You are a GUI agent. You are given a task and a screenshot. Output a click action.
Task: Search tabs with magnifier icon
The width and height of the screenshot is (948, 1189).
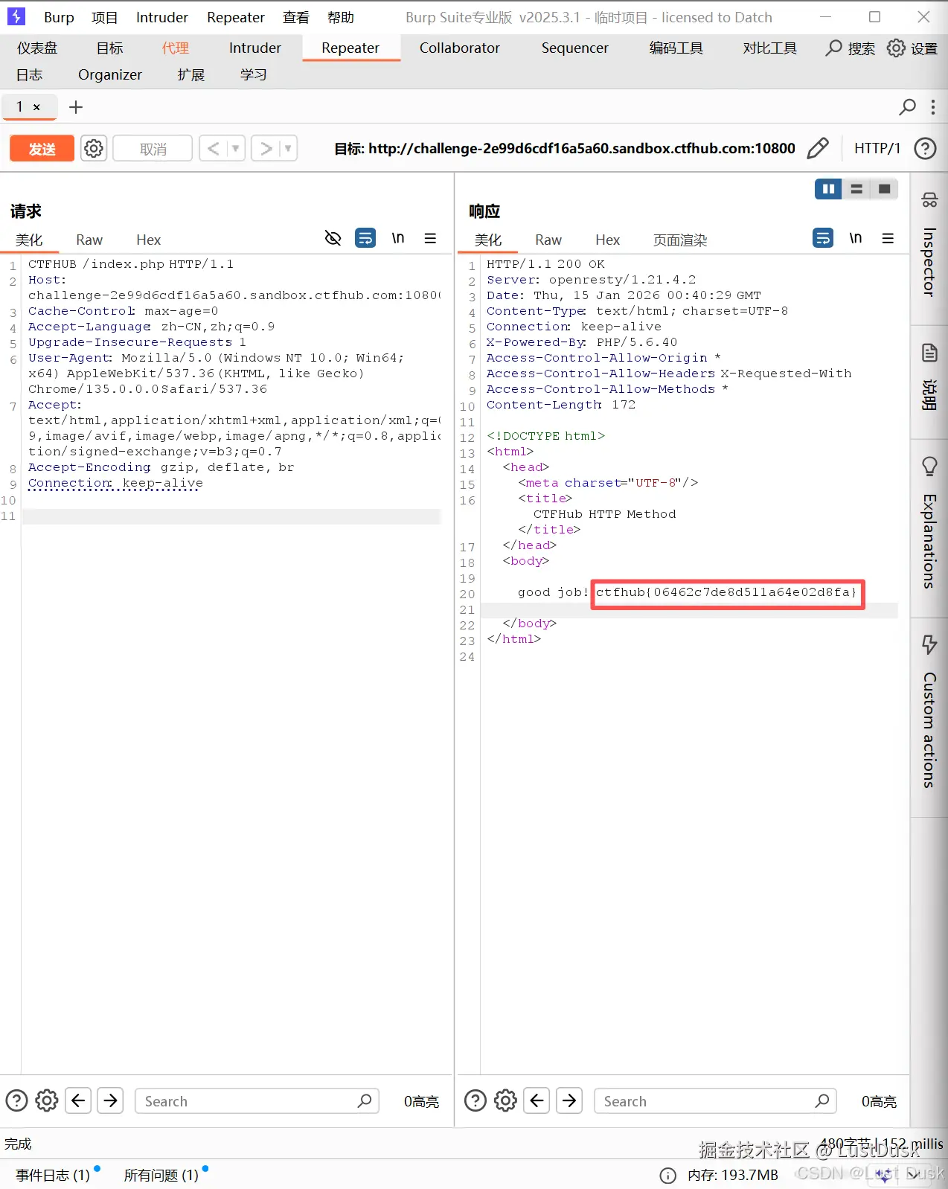(x=907, y=107)
